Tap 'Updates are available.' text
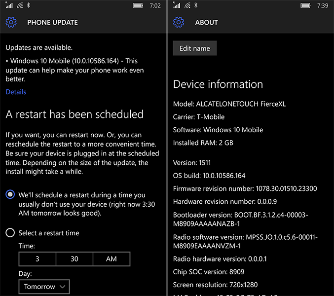Image resolution: width=334 pixels, height=296 pixels. (x=39, y=47)
